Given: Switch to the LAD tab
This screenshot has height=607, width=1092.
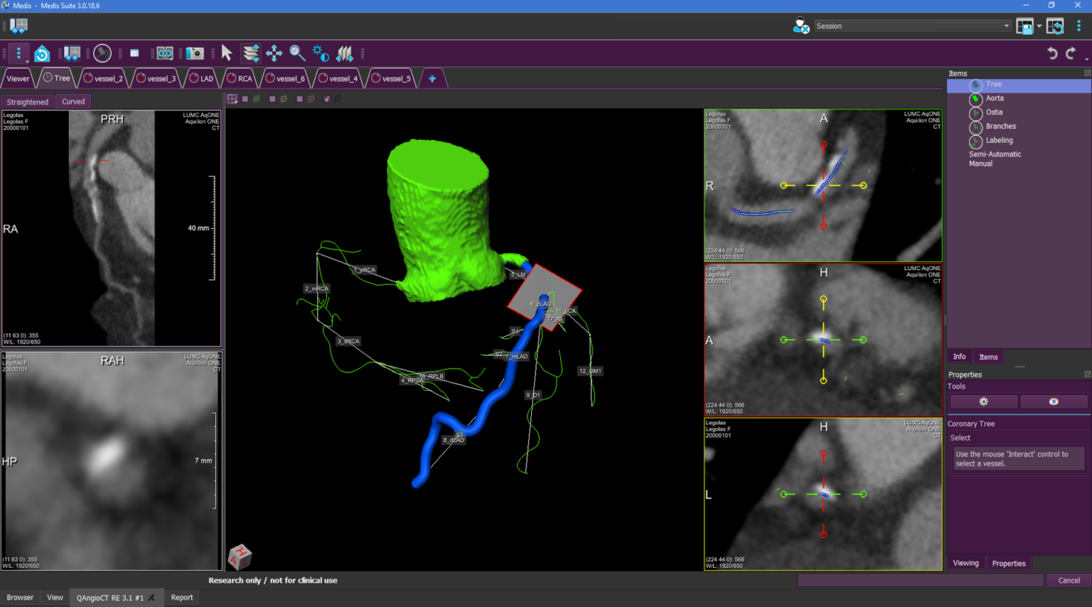Looking at the screenshot, I should tap(201, 78).
